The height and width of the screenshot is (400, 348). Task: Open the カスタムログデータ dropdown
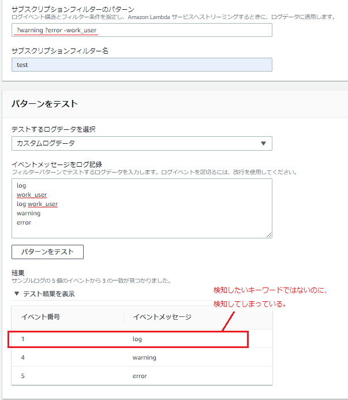click(x=142, y=143)
